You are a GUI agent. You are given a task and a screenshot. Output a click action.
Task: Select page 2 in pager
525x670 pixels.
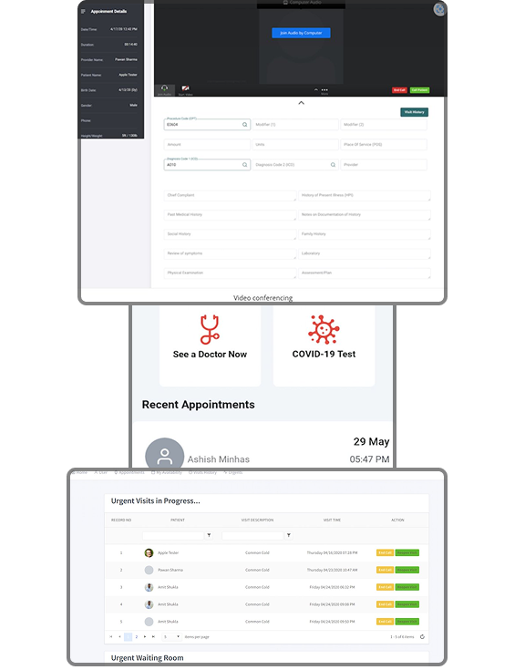137,637
